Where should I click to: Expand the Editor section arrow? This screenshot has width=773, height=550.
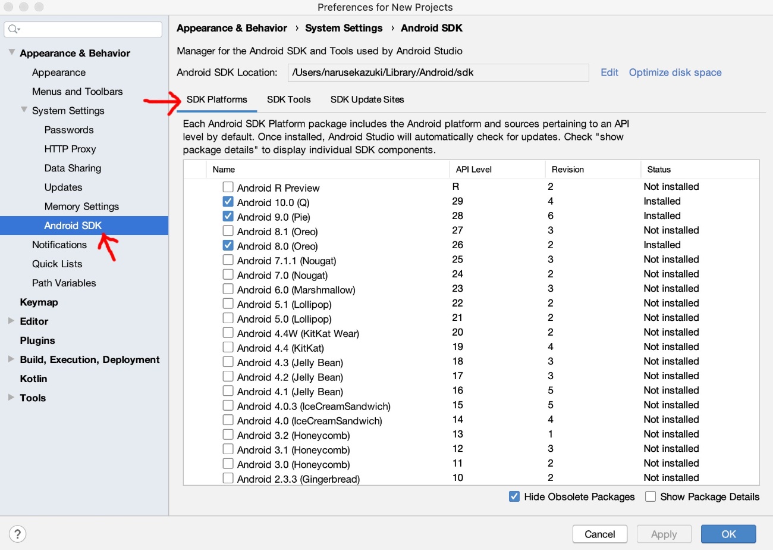[11, 321]
